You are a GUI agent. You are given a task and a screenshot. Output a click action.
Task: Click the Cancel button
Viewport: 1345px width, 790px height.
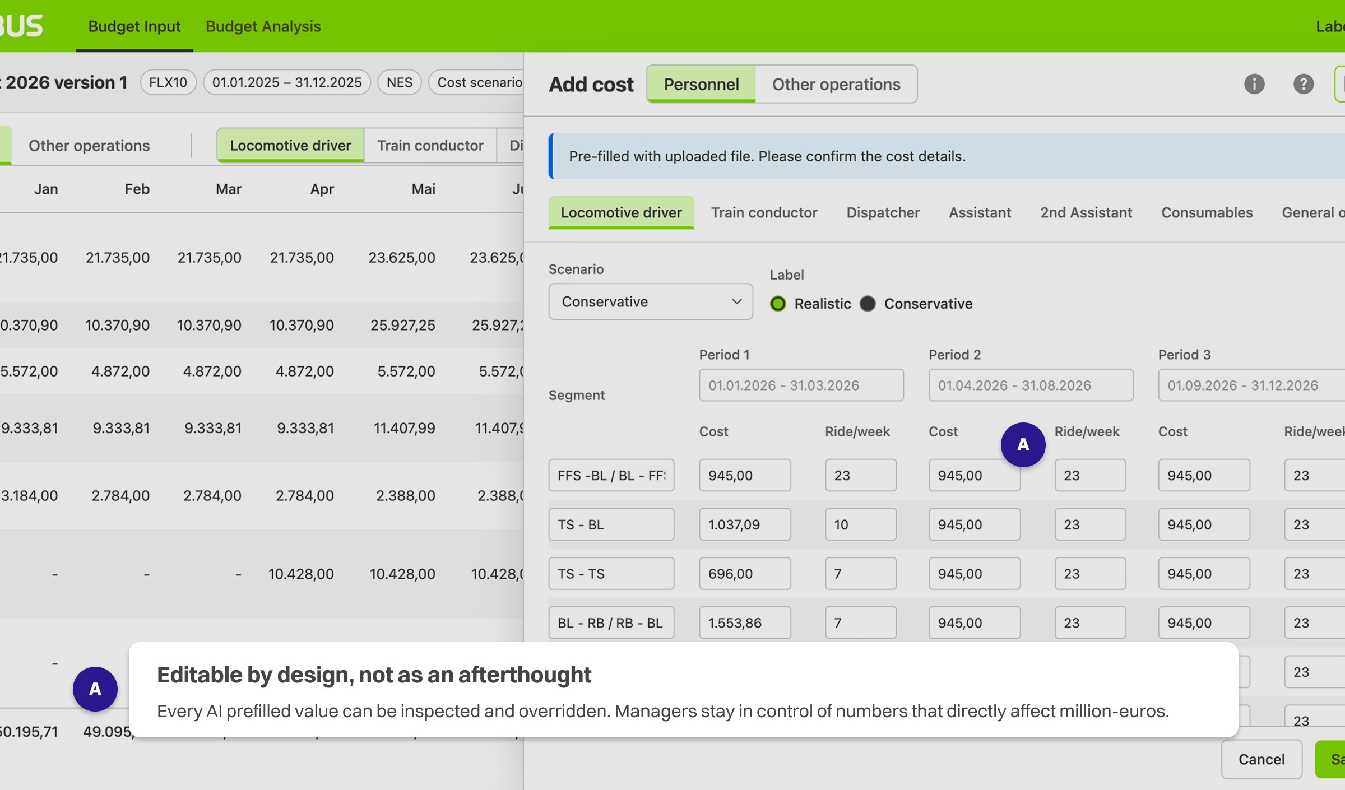[x=1261, y=759]
